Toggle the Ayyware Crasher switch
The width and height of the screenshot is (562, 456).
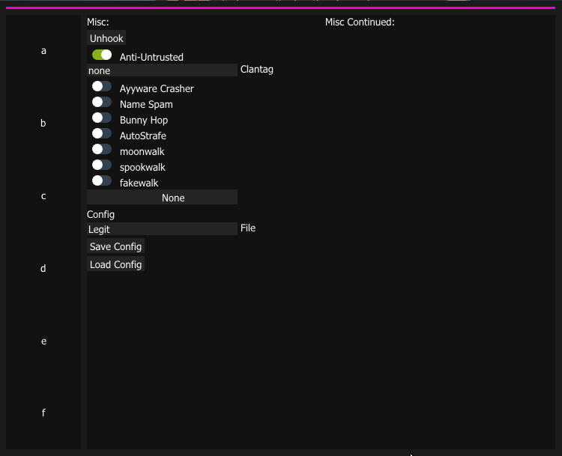coord(102,87)
